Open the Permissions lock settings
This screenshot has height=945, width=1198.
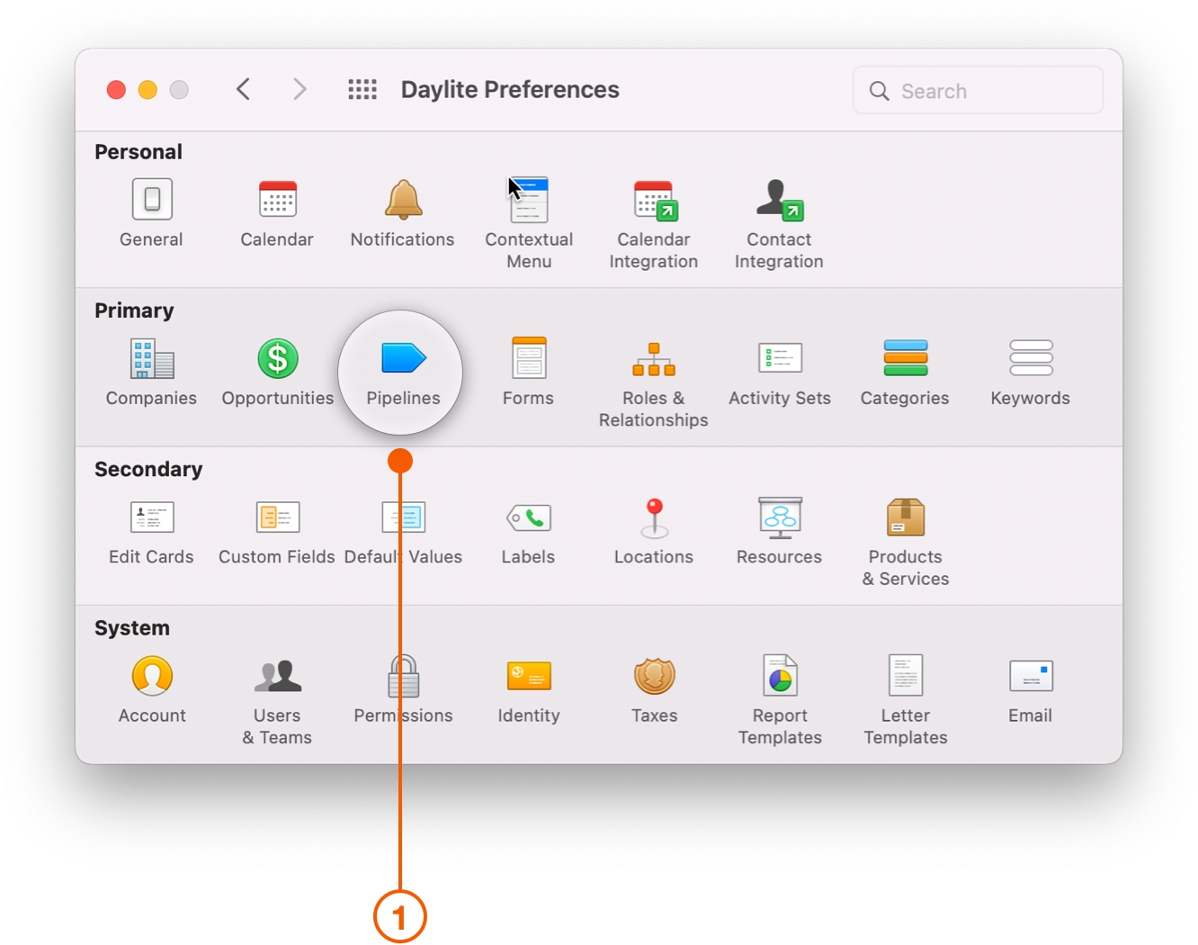402,677
